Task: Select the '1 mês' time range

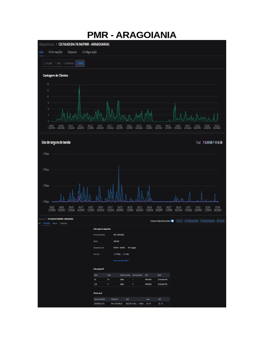Action: pyautogui.click(x=80, y=63)
